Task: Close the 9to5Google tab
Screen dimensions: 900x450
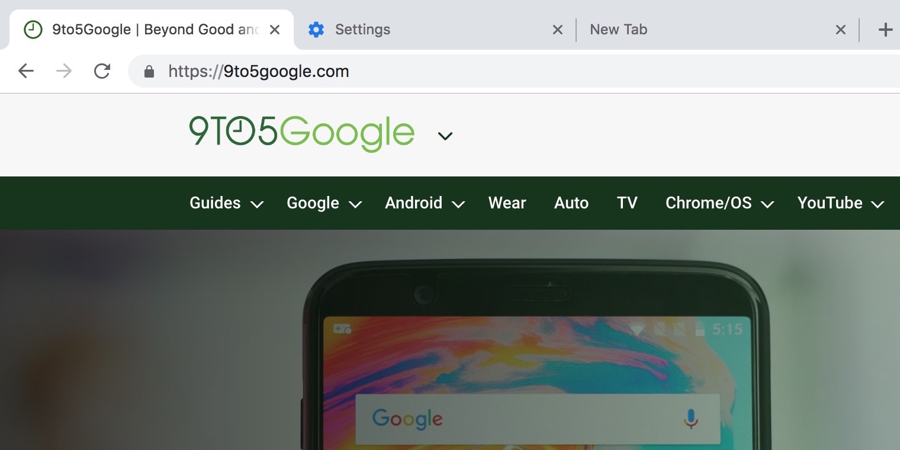Action: click(275, 30)
